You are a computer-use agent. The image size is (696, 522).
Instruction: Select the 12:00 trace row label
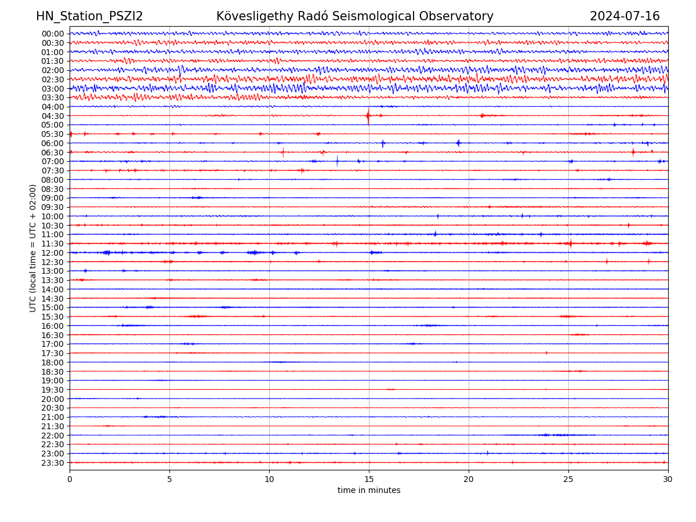point(53,253)
